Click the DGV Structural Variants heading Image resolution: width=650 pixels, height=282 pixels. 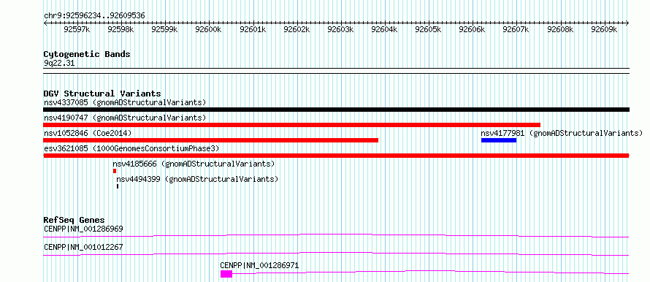coord(102,94)
